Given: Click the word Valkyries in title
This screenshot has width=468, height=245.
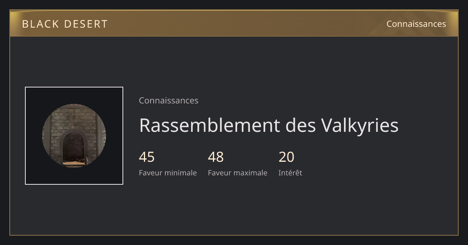Looking at the screenshot, I should click(360, 125).
